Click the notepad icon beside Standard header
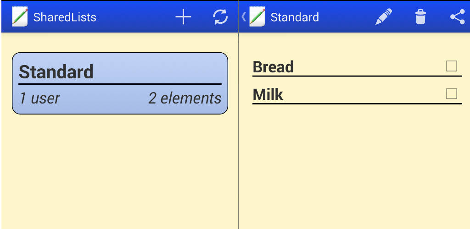This screenshot has width=470, height=229. (x=257, y=17)
